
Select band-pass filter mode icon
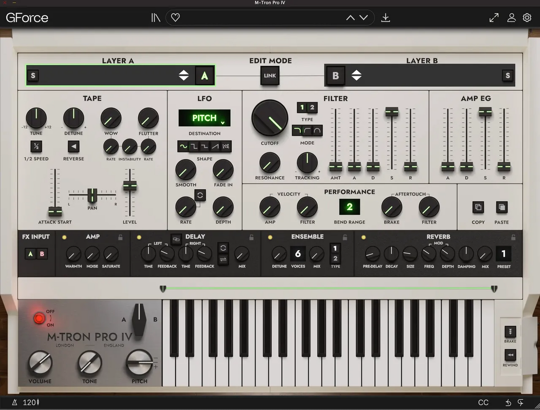(x=317, y=131)
